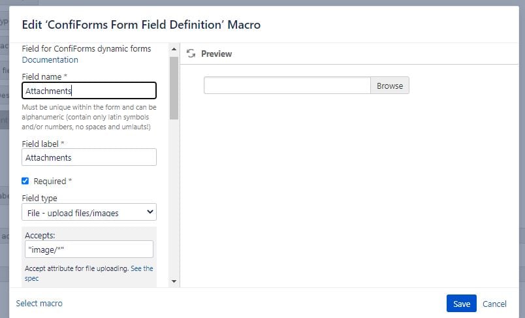The image size is (525, 318).
Task: Click the dialog title 'Edit ConfiForms Form Field Definition Macro'
Action: [x=141, y=25]
